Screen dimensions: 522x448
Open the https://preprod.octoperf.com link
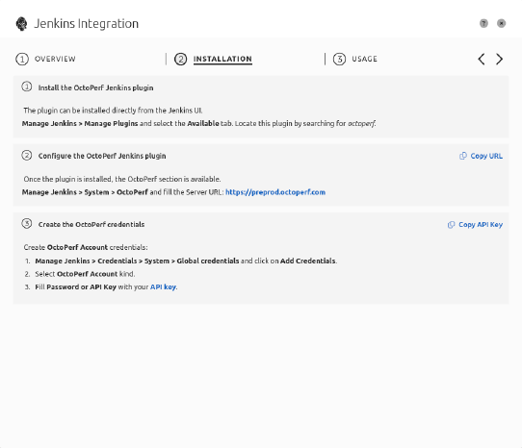click(x=275, y=192)
